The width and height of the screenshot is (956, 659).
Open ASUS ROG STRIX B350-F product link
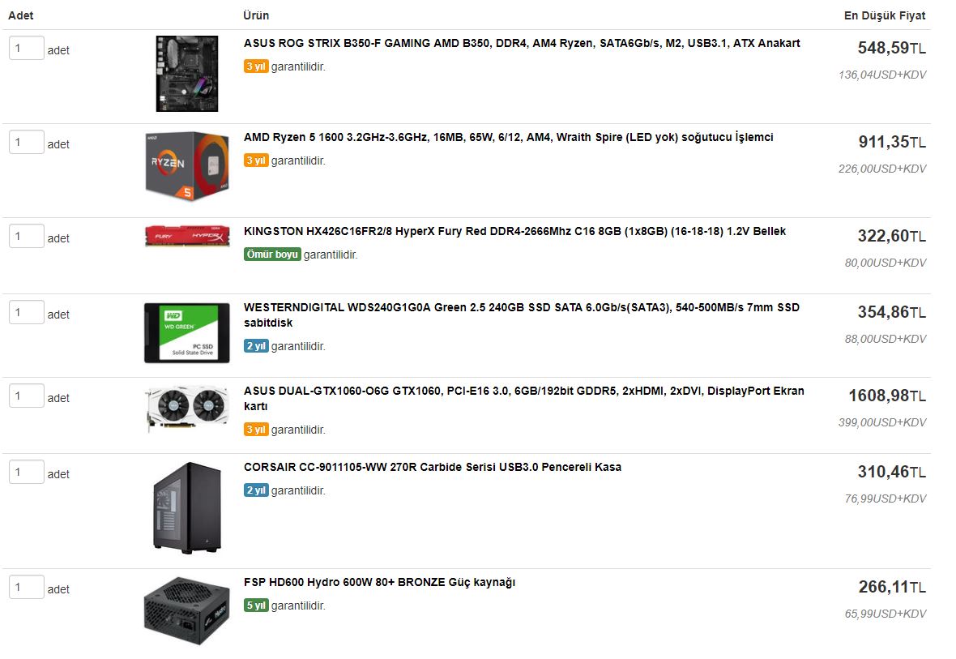[522, 43]
